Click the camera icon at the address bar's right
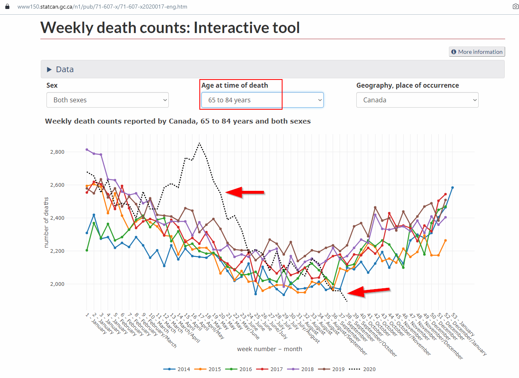Screen dimensions: 519x378 [x=515, y=7]
